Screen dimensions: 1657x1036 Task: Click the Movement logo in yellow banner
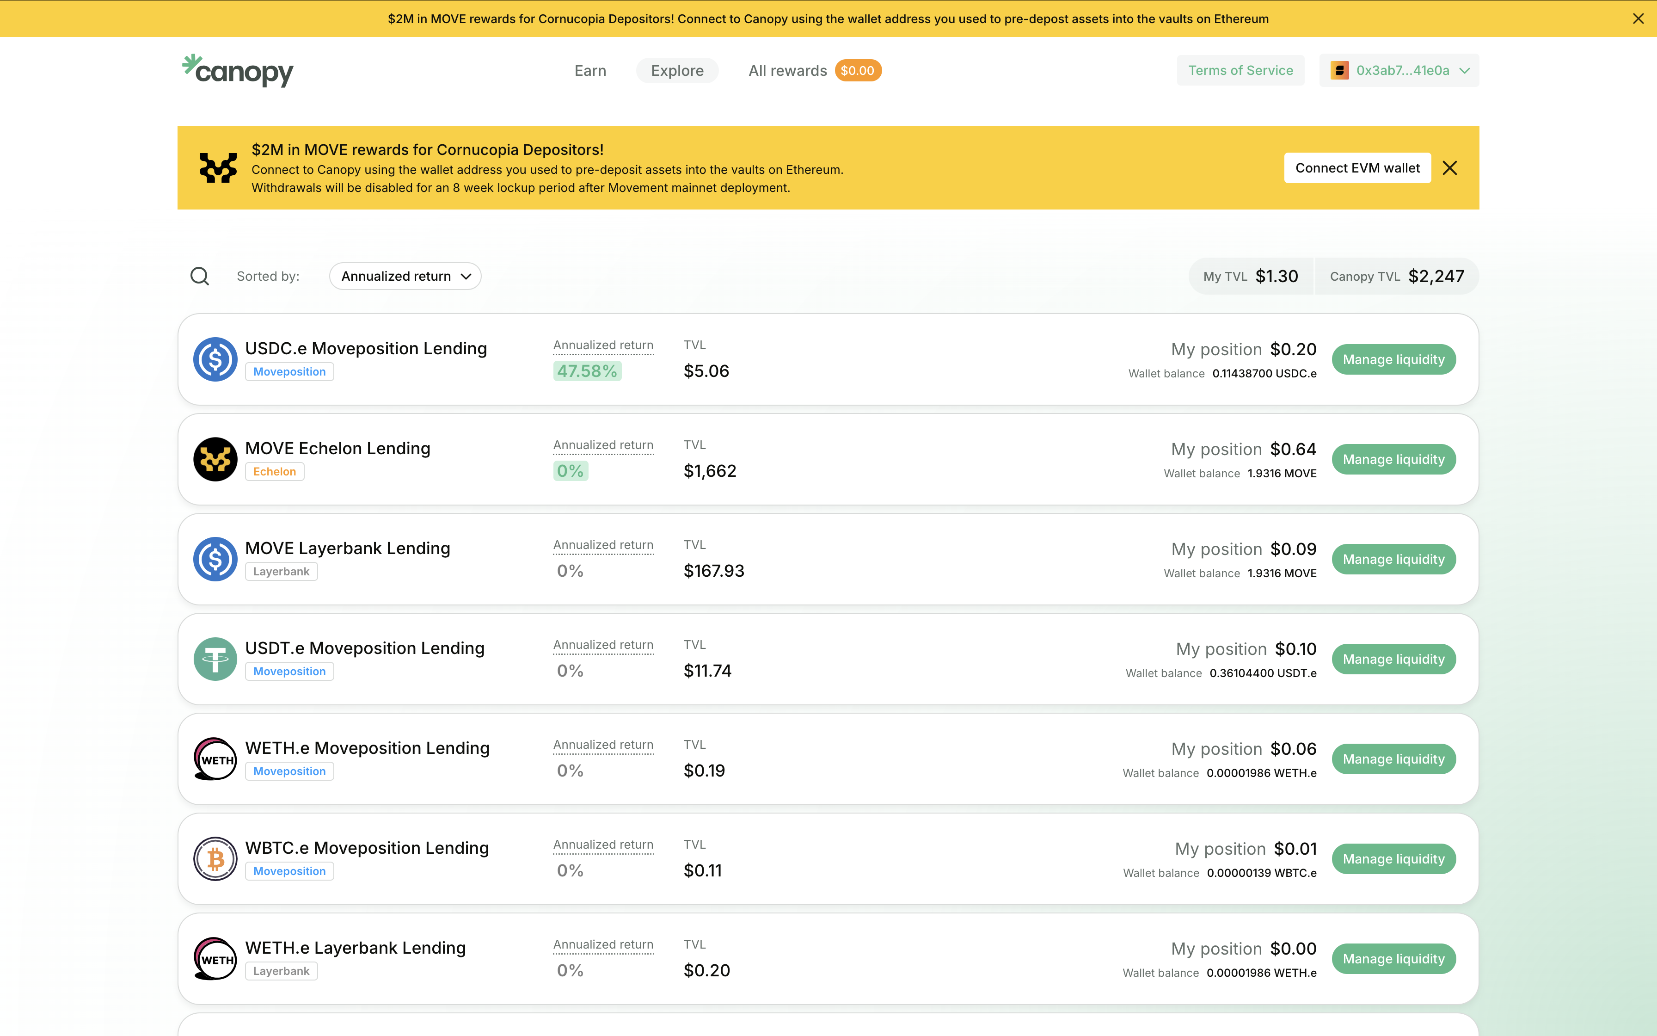pyautogui.click(x=218, y=168)
